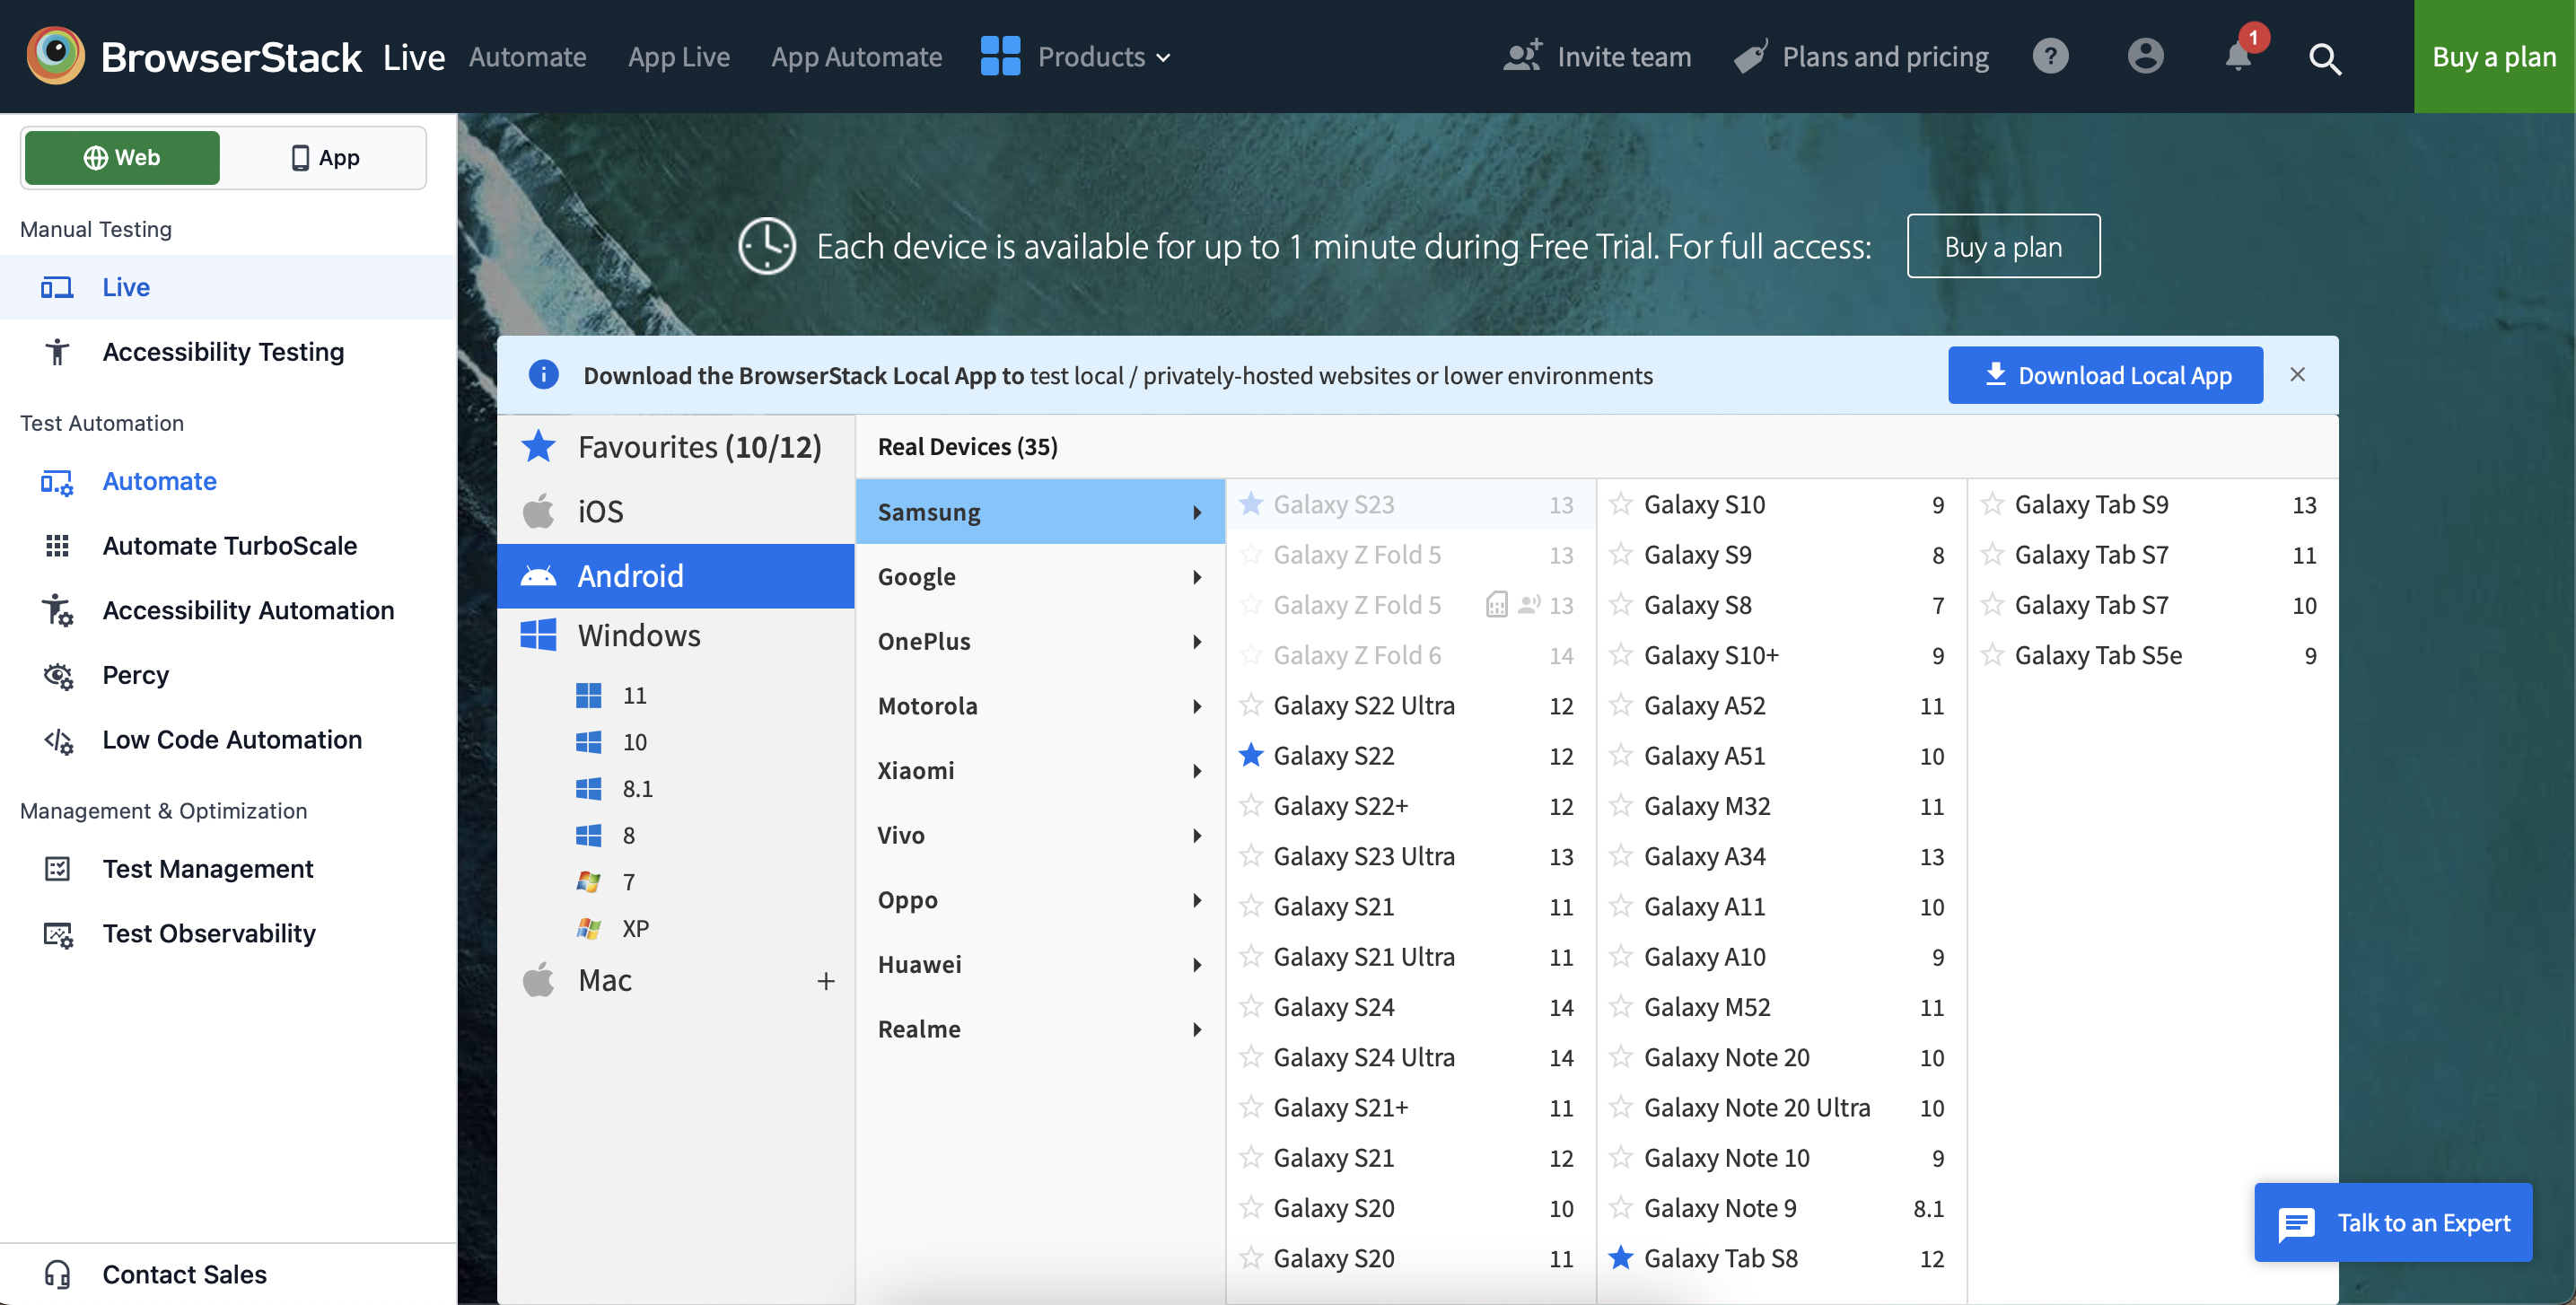Open the App Automate top nav item
This screenshot has height=1305, width=2576.
(856, 57)
